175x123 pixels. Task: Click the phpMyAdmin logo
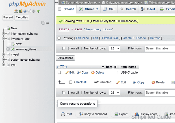pos(27,4)
